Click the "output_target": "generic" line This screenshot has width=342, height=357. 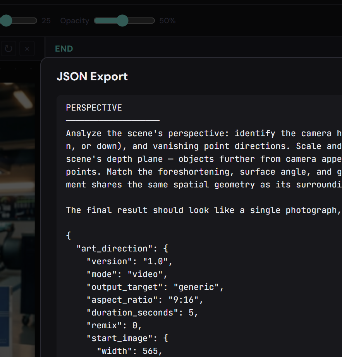click(155, 287)
